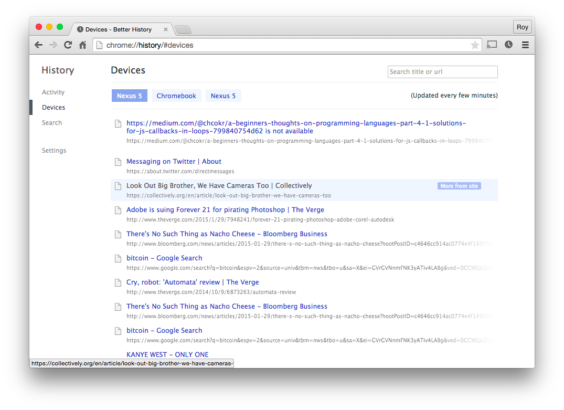Click the Better History clock extension icon

508,45
